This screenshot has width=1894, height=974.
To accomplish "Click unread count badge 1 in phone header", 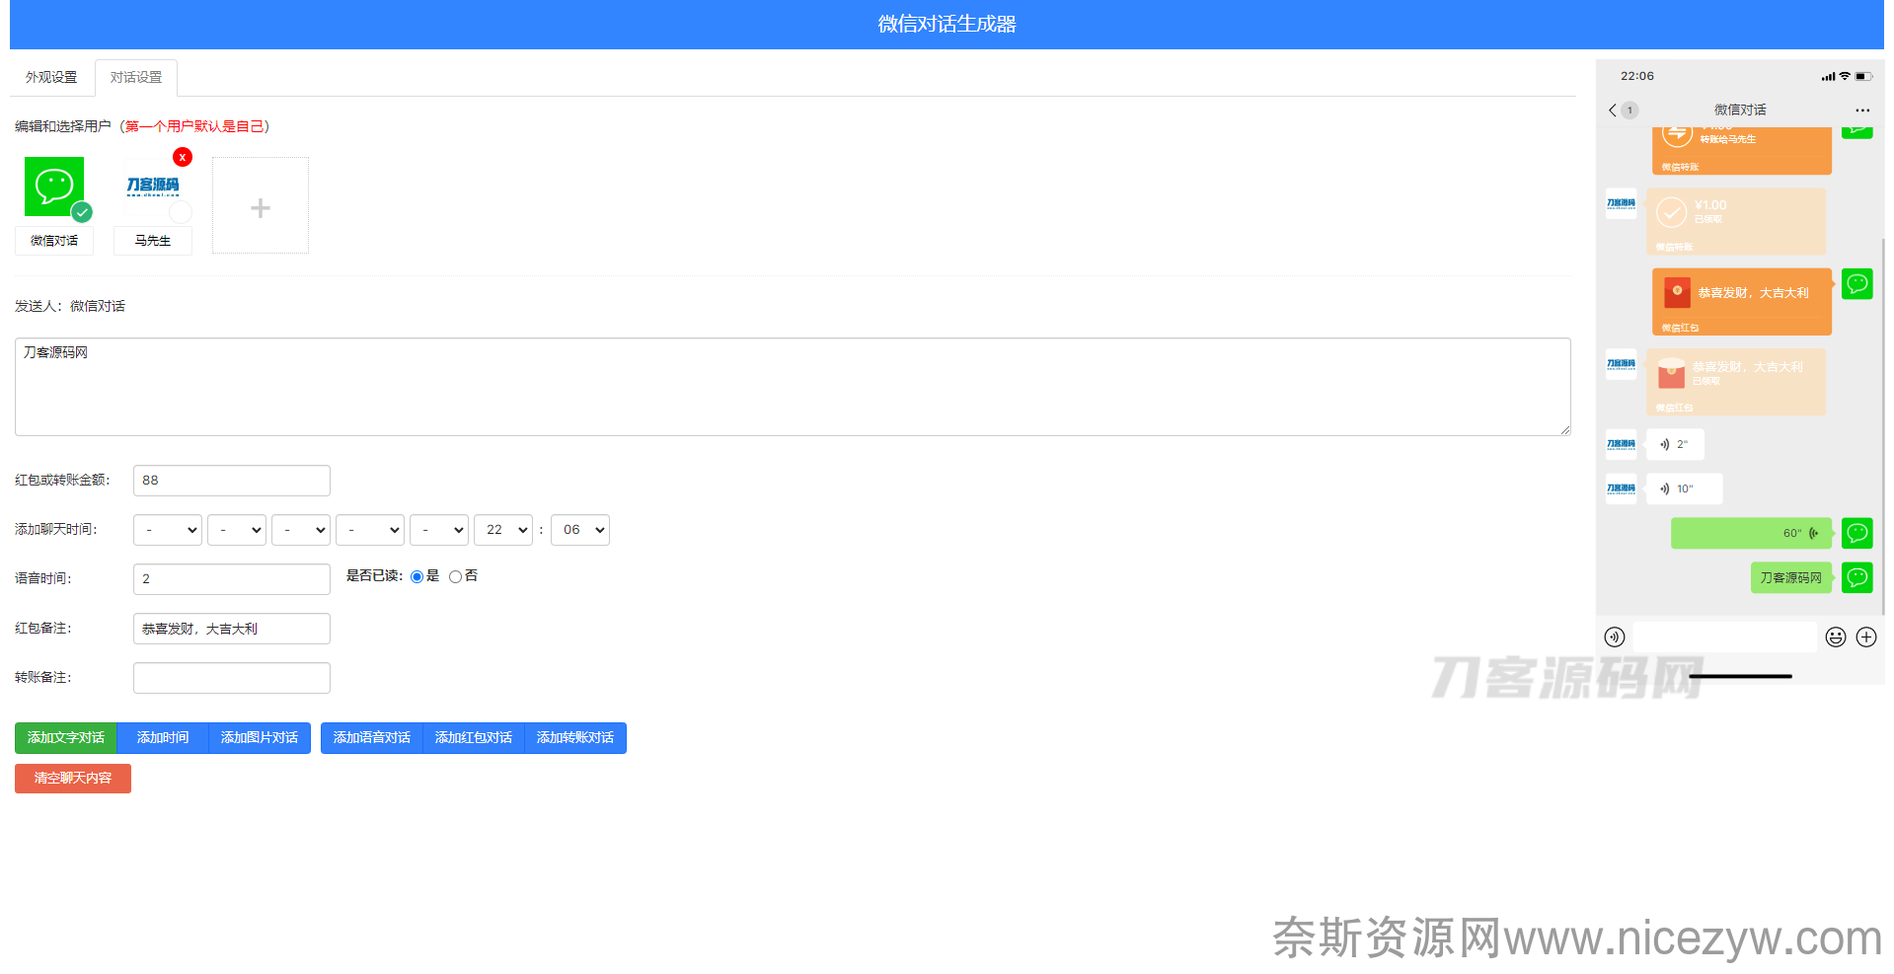I will pos(1629,110).
